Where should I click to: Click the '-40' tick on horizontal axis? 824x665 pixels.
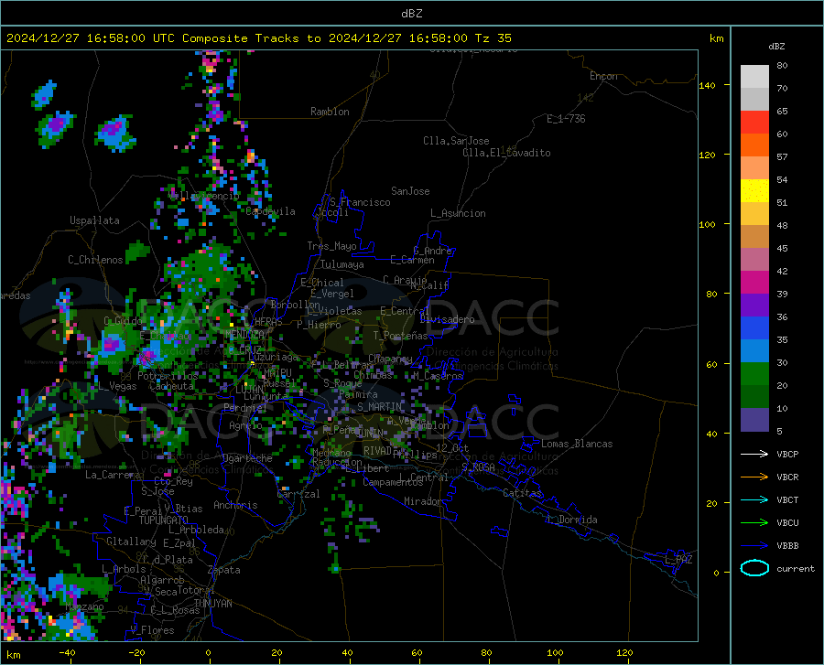[x=67, y=652]
